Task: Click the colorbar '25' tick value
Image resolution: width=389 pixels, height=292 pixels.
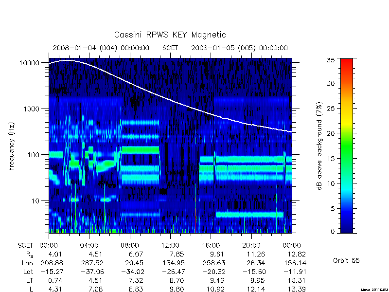Action: 331,109
